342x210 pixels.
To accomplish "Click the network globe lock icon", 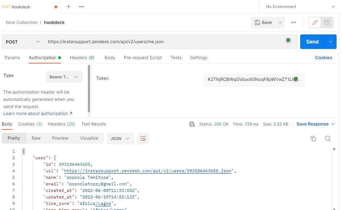I will click(x=192, y=124).
